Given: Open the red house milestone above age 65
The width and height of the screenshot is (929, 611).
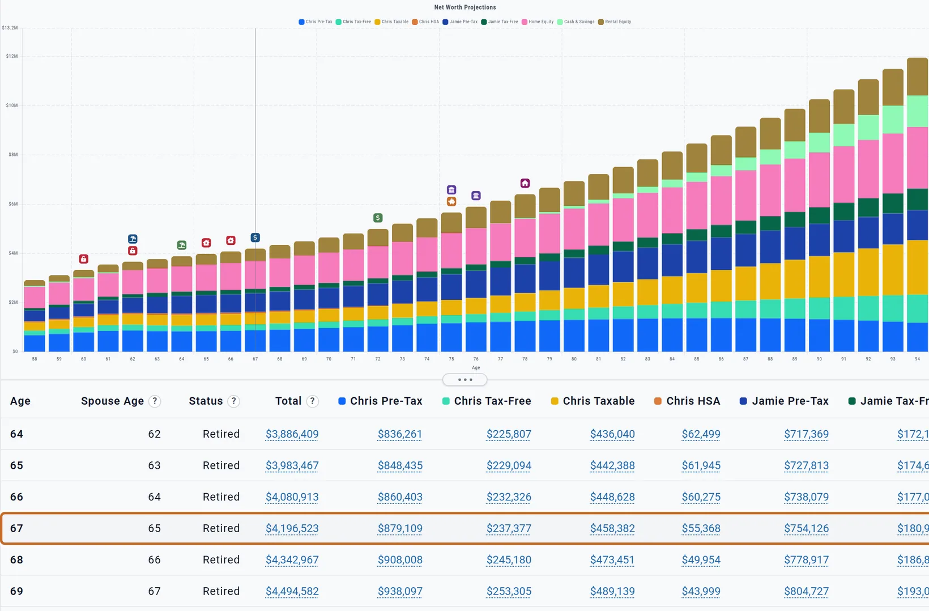Looking at the screenshot, I should click(x=206, y=243).
